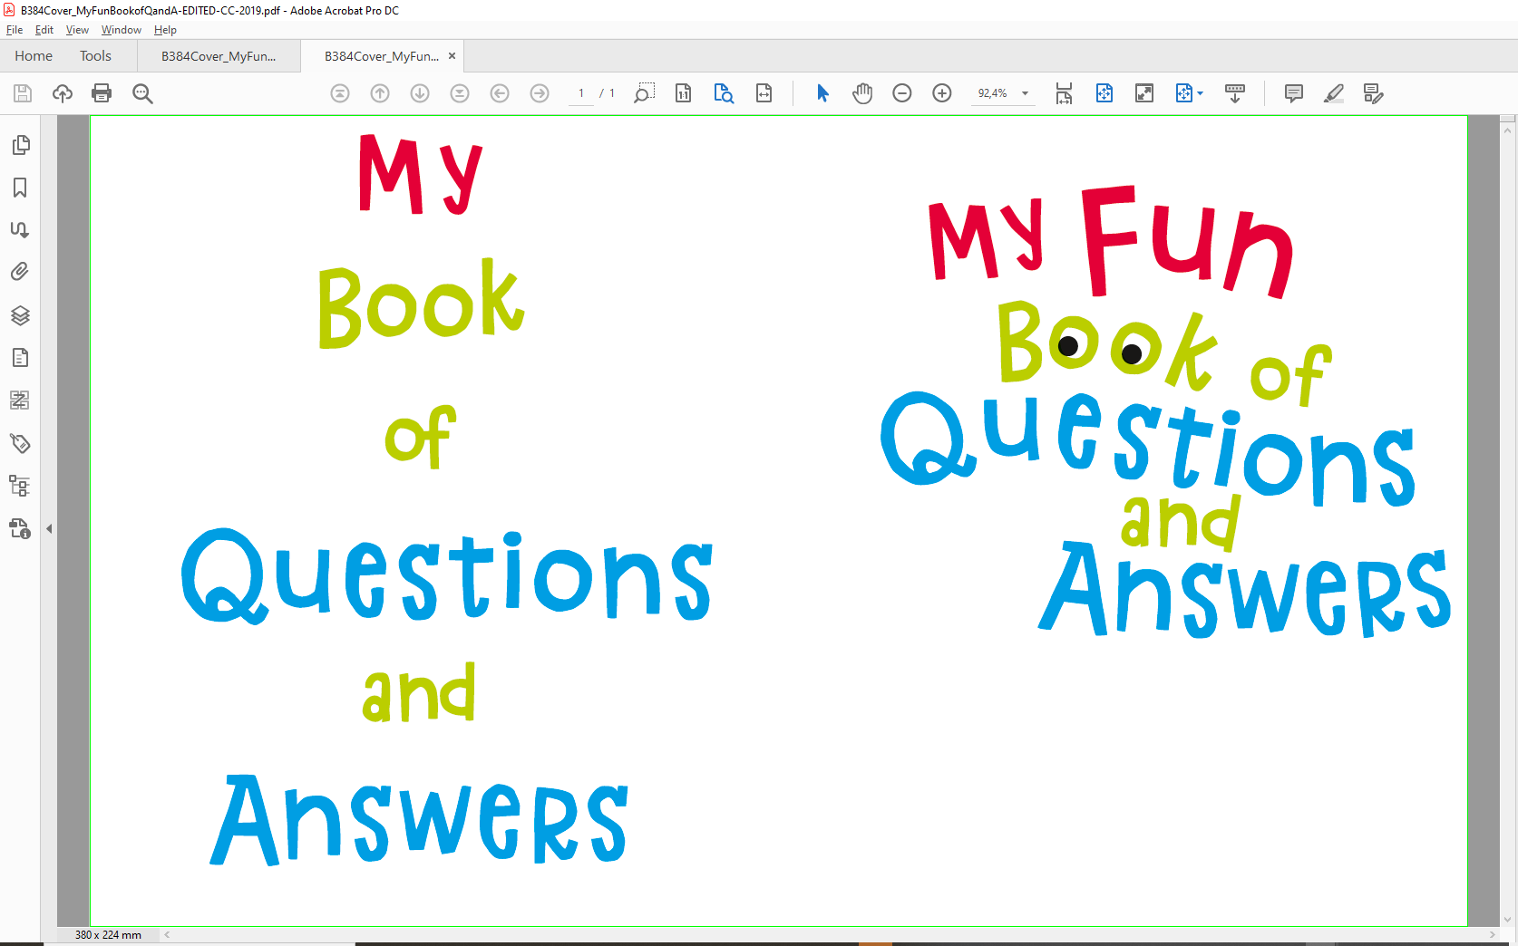Open the loupe zoom tool
The image size is (1518, 946).
(724, 93)
